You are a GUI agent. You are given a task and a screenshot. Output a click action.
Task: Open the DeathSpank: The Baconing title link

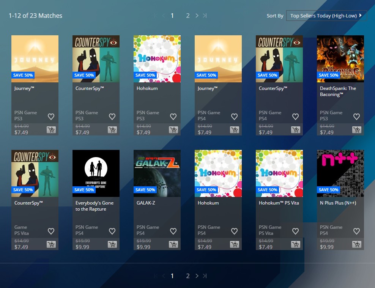click(338, 91)
